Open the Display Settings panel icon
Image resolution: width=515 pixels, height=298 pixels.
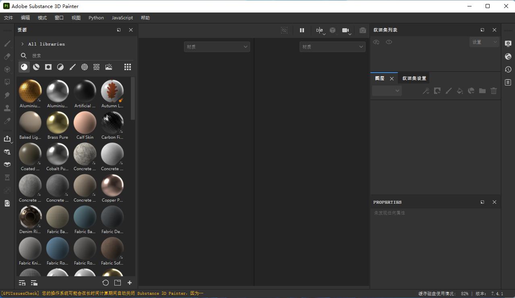pyautogui.click(x=508, y=44)
